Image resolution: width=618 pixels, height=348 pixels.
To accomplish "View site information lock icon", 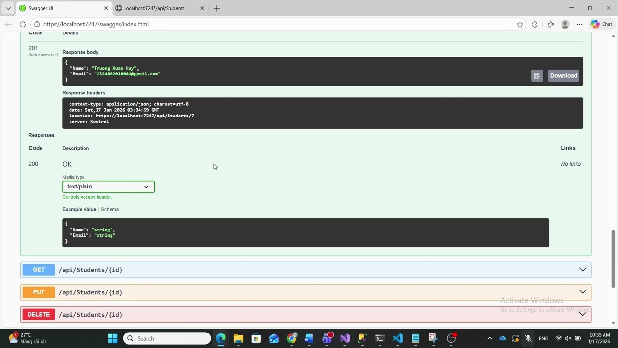I will click(x=37, y=24).
